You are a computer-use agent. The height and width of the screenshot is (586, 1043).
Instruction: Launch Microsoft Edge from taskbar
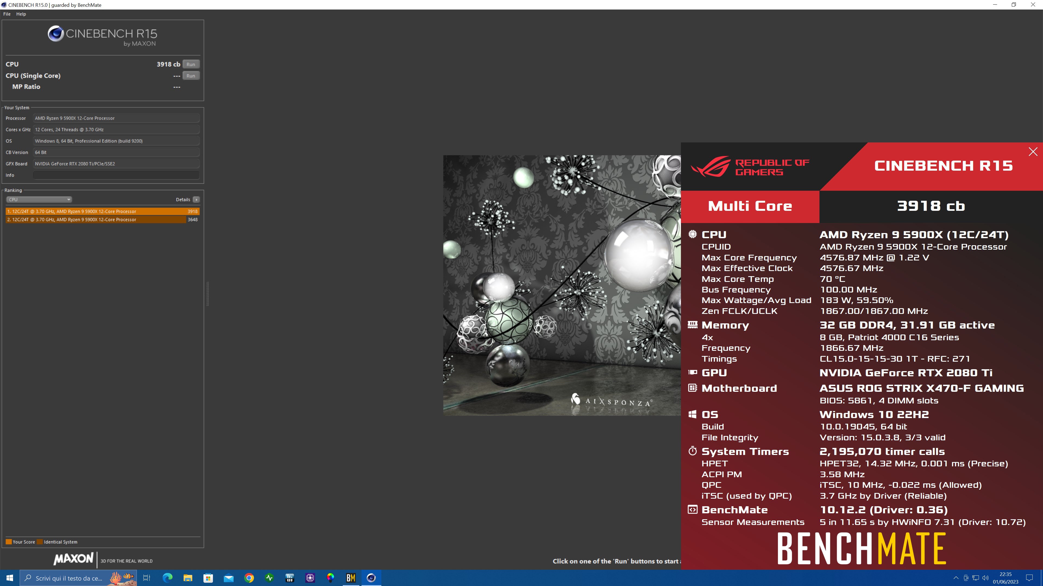(167, 578)
